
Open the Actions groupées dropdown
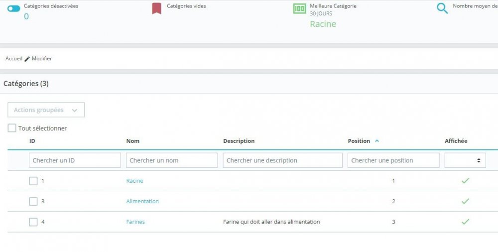point(46,110)
